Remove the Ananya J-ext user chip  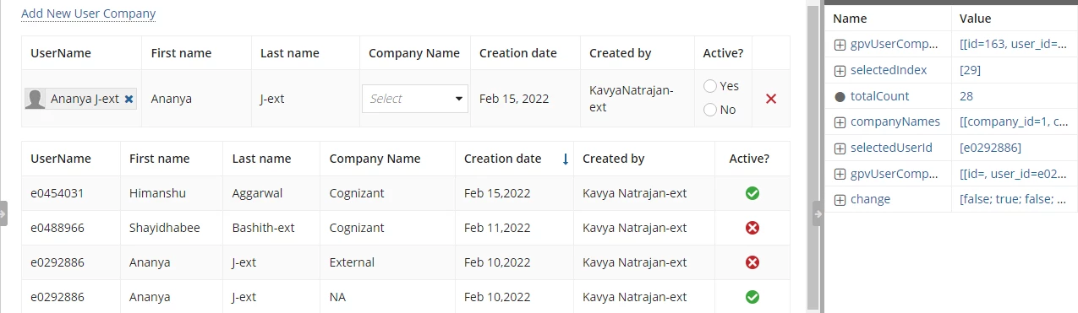[129, 99]
